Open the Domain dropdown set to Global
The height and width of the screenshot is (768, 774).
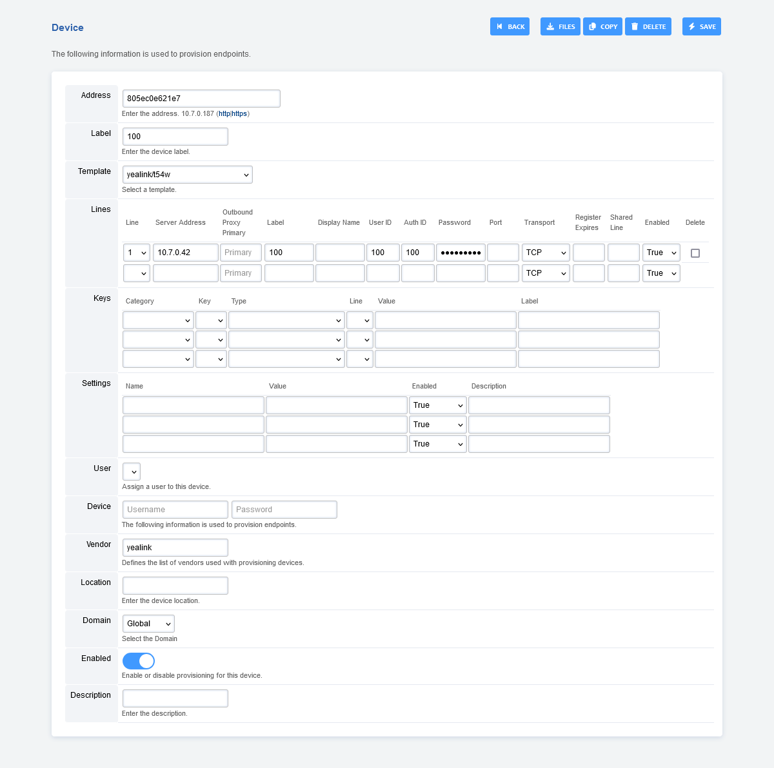tap(148, 624)
